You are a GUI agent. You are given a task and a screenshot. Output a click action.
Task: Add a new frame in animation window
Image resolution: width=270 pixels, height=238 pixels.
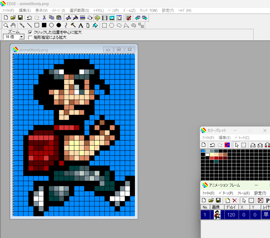227,200
